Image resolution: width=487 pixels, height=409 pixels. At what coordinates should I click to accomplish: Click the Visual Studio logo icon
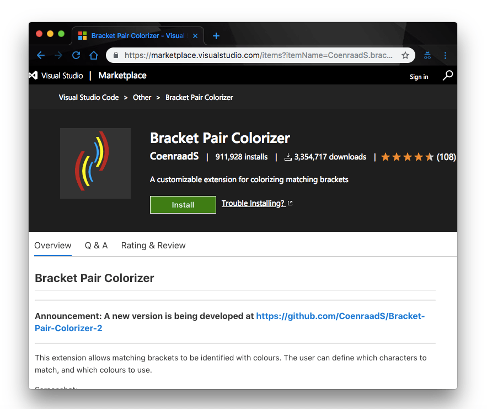pos(33,76)
